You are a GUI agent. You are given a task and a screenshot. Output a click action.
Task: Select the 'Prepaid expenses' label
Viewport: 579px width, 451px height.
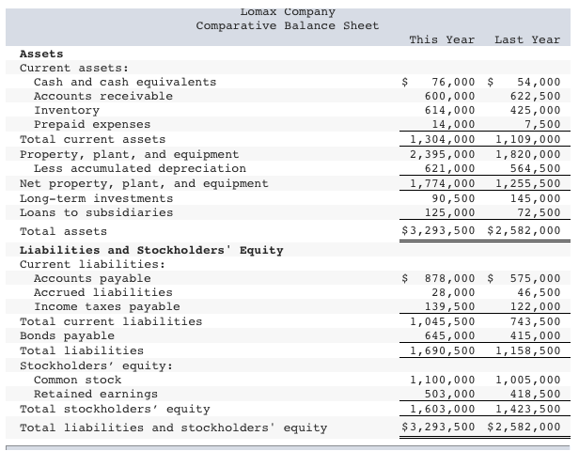pyautogui.click(x=92, y=124)
